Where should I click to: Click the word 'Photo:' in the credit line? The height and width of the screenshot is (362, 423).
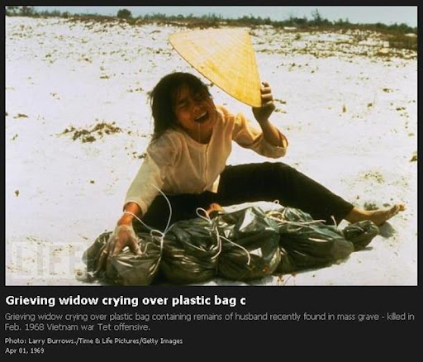[16, 341]
